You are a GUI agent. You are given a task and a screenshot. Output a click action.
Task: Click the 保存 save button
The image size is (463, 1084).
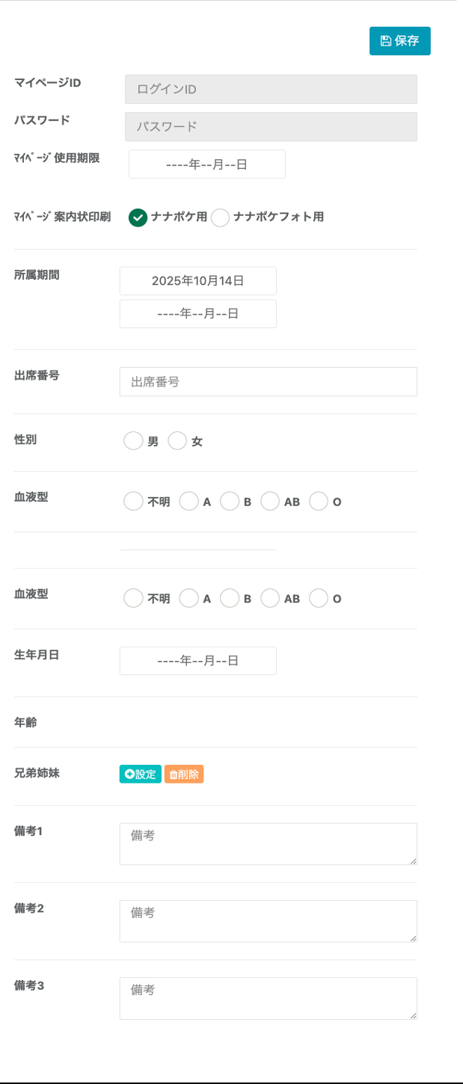tap(399, 41)
